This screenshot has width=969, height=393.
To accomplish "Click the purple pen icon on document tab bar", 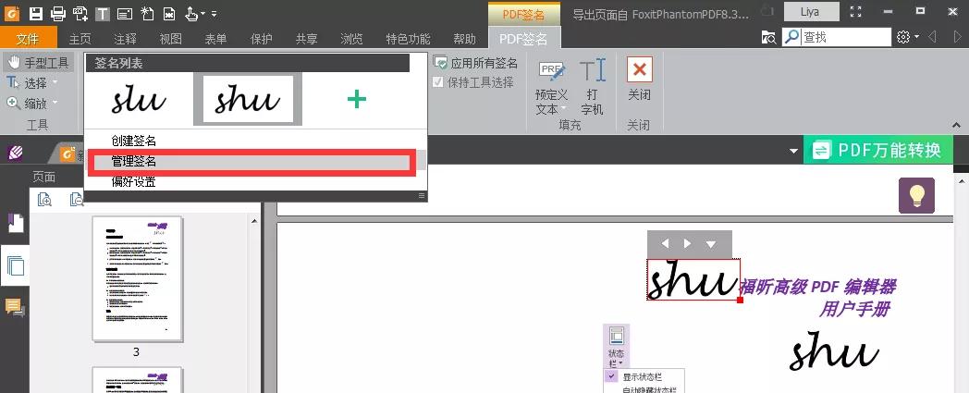I will [16, 152].
